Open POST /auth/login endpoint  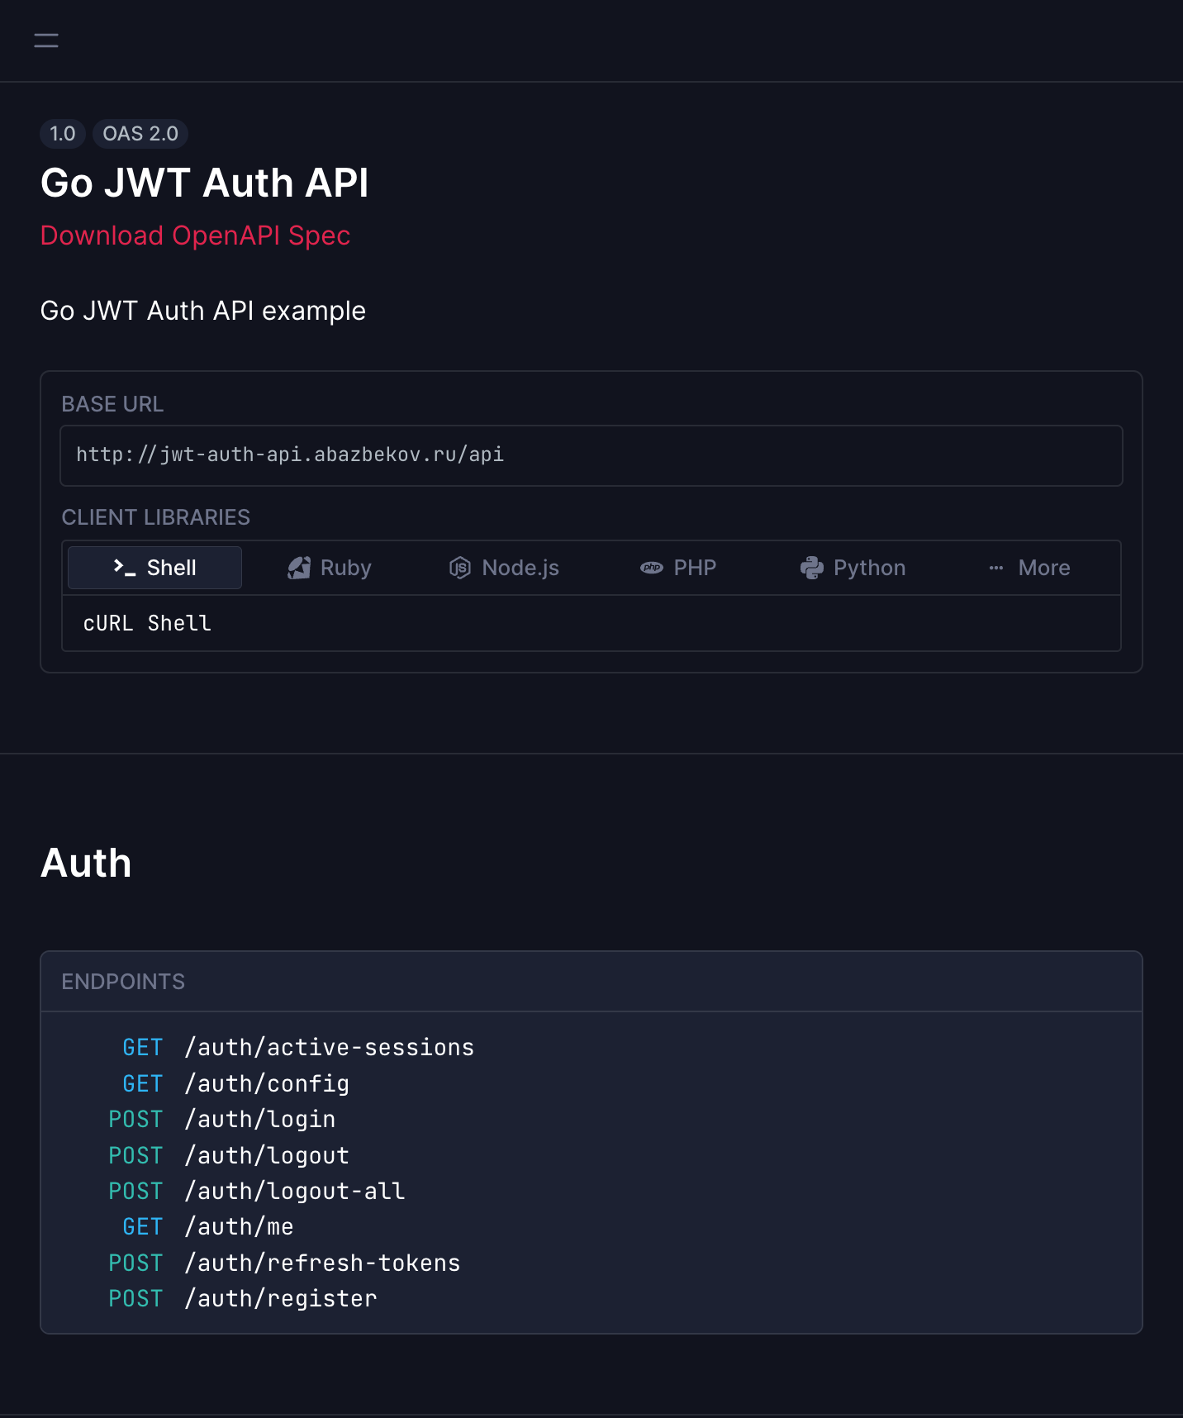222,1119
